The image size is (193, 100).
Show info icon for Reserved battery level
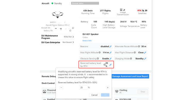[104, 65]
